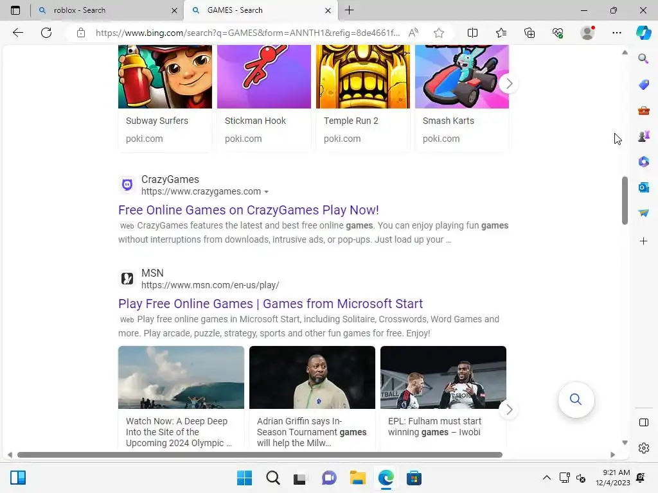The image size is (658, 493).
Task: Open the Chat app in taskbar
Action: pos(329,478)
